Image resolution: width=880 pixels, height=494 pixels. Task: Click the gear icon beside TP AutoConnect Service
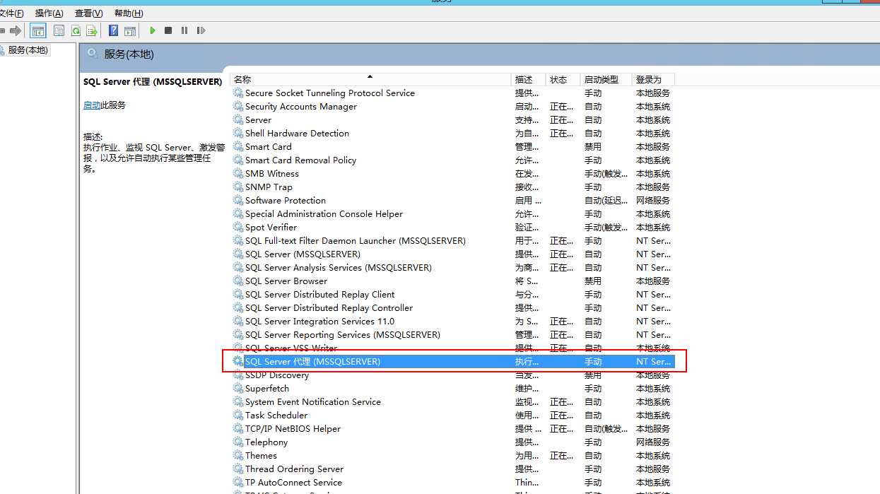point(238,483)
